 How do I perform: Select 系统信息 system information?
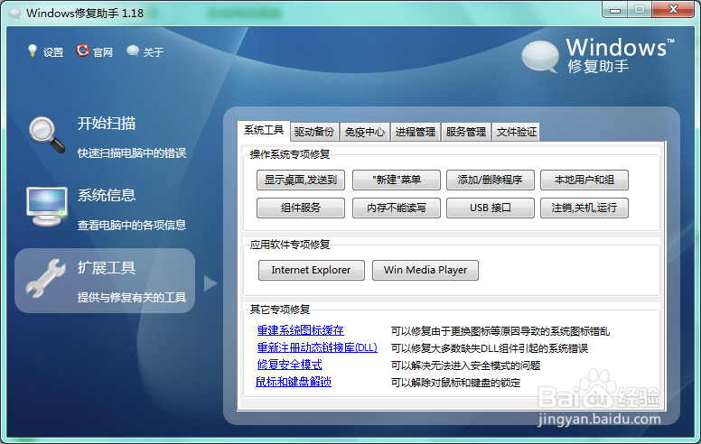tap(107, 195)
